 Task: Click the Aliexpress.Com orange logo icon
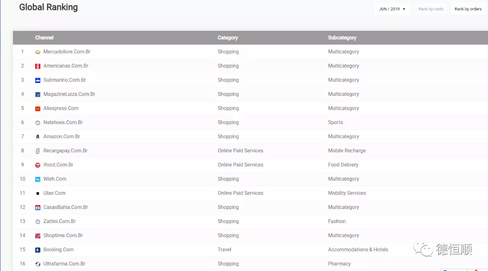[x=38, y=108]
